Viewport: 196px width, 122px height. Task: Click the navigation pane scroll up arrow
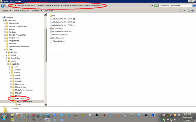pos(45,14)
